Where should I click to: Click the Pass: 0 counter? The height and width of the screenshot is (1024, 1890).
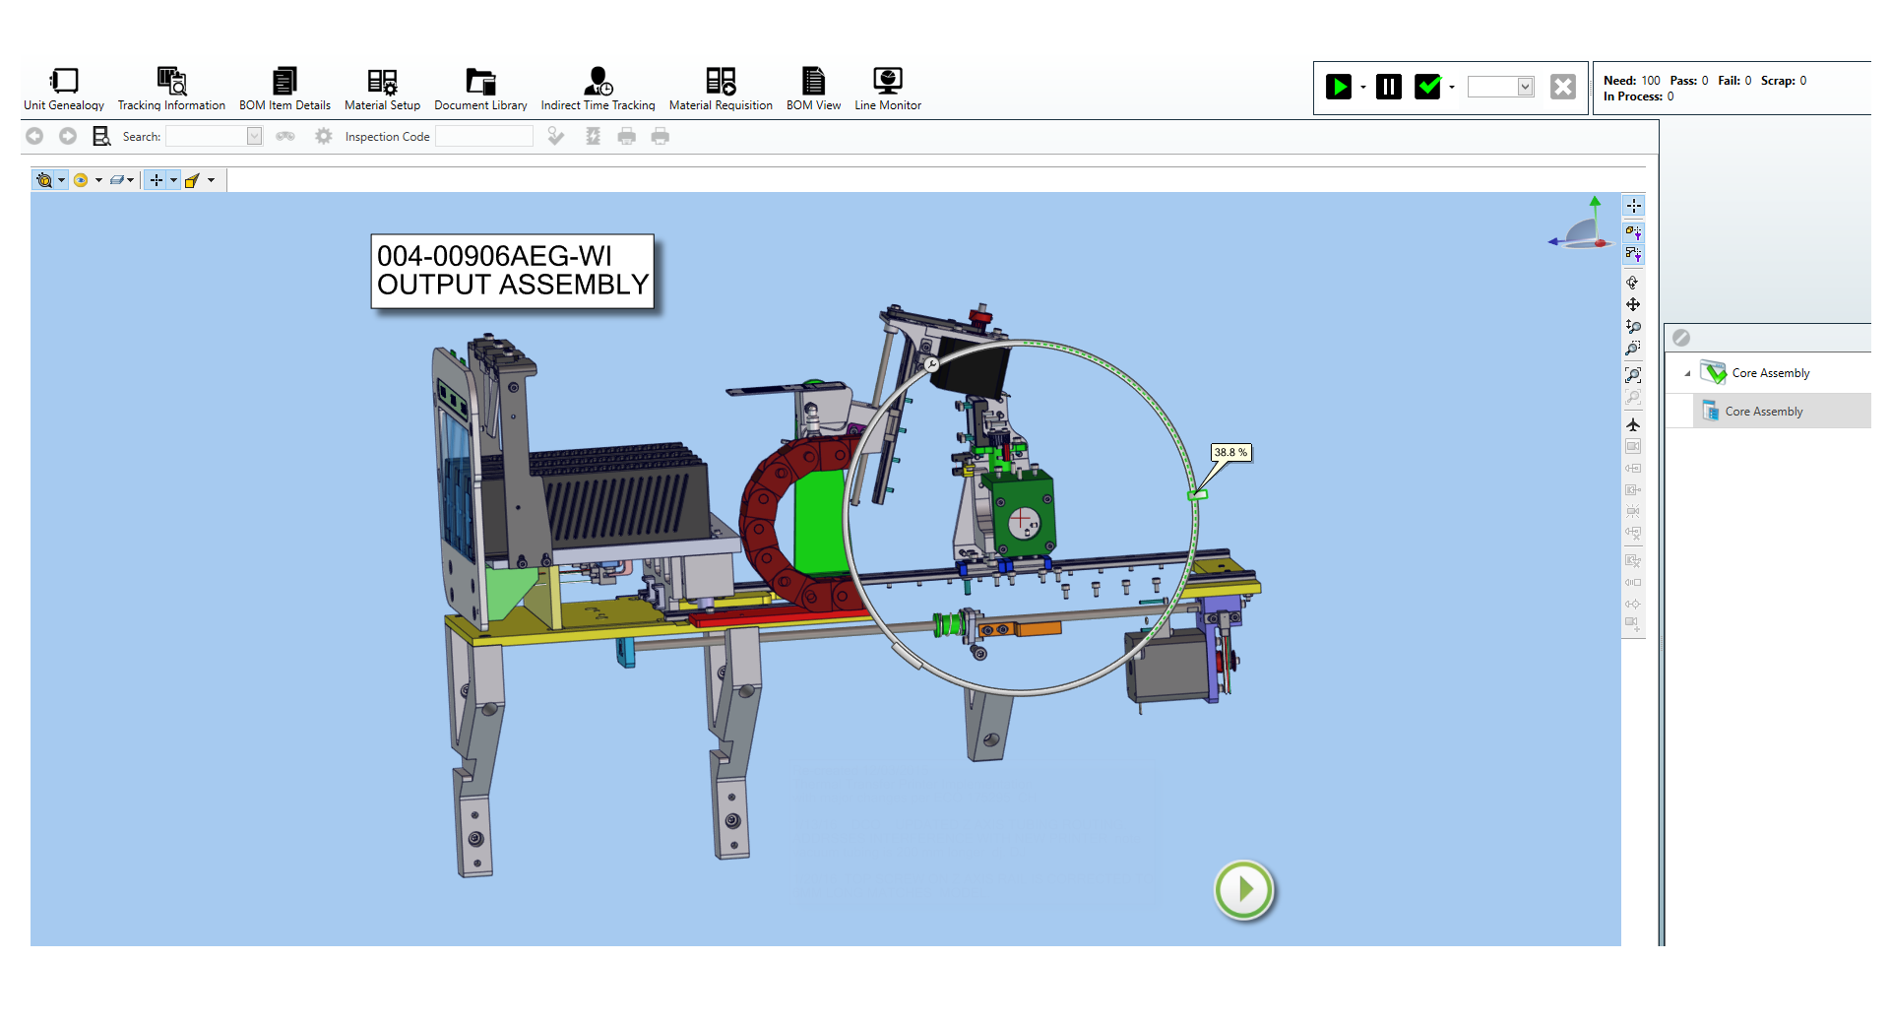pyautogui.click(x=1689, y=81)
